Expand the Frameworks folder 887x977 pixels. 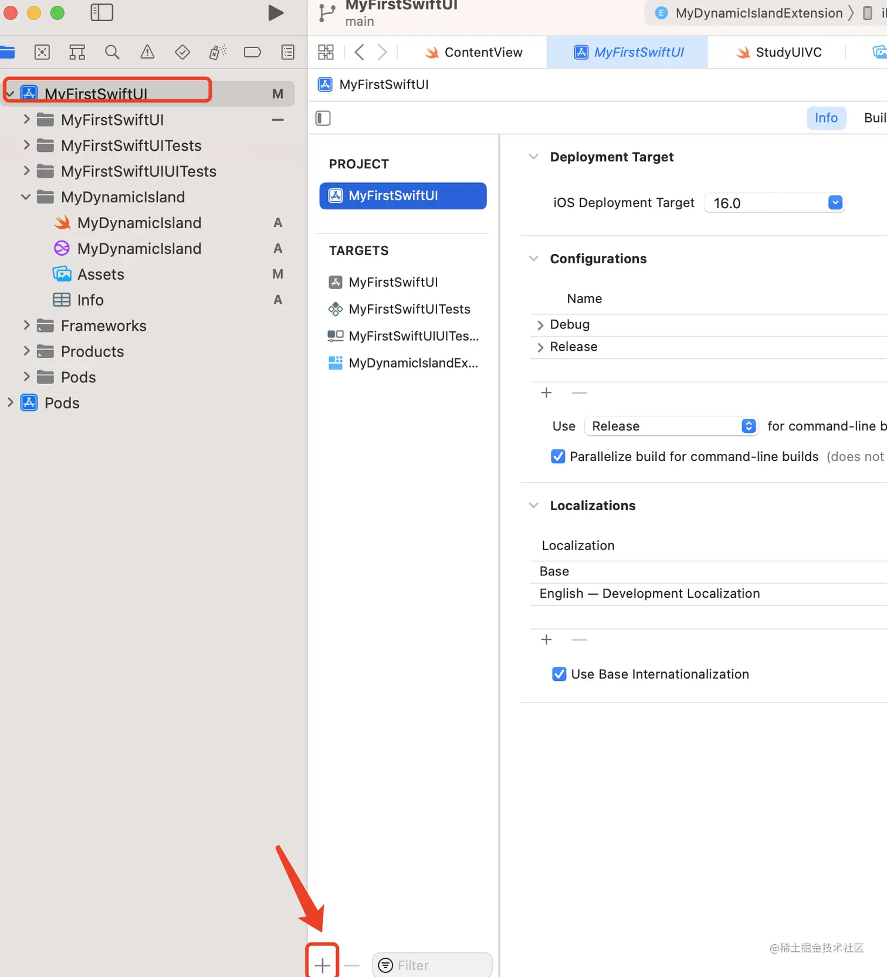click(x=26, y=325)
